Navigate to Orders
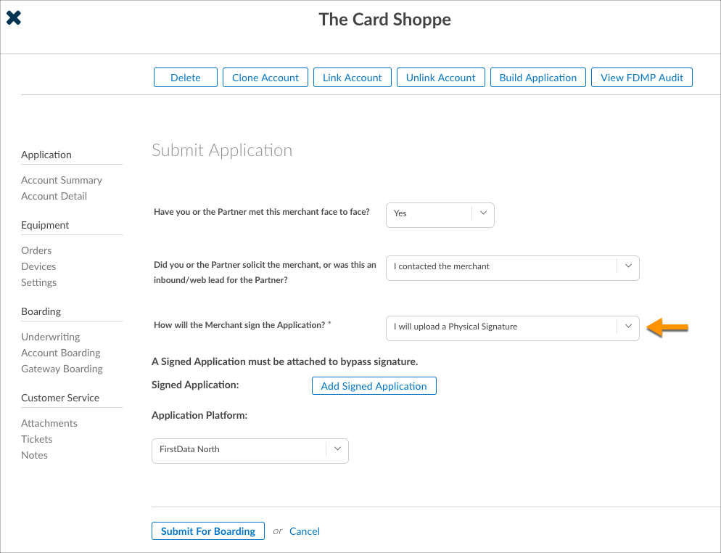The width and height of the screenshot is (721, 553). [36, 250]
